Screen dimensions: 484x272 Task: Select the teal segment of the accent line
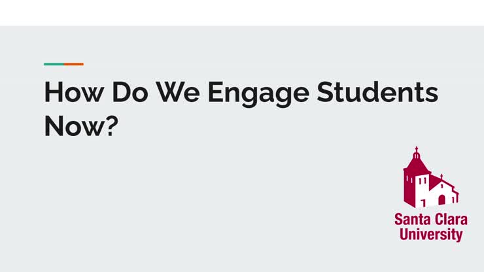click(54, 64)
